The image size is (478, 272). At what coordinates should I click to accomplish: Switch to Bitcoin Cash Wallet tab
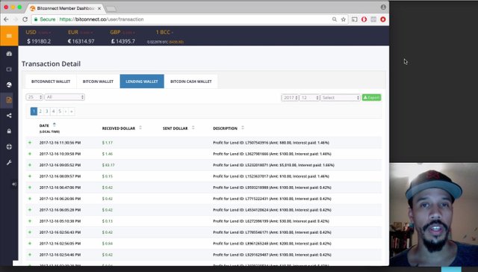tap(191, 81)
